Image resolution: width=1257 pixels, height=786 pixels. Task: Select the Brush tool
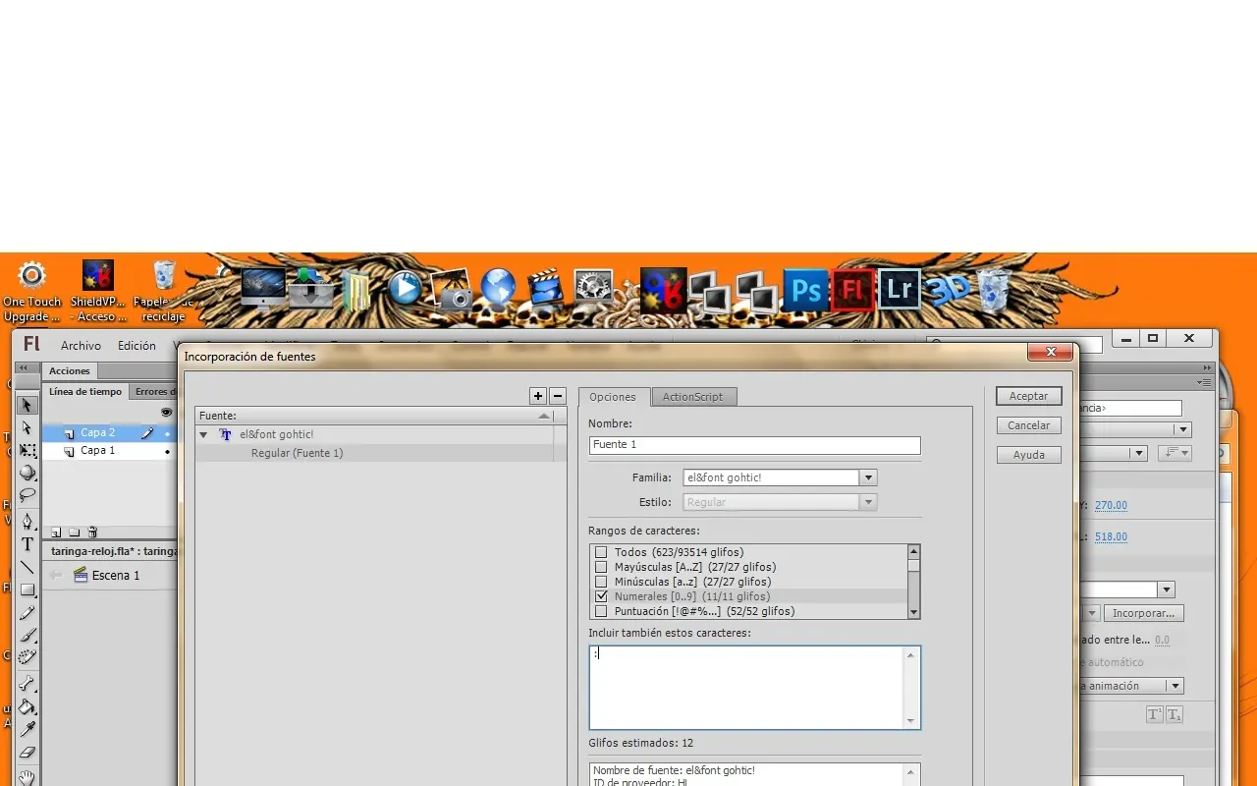27,636
